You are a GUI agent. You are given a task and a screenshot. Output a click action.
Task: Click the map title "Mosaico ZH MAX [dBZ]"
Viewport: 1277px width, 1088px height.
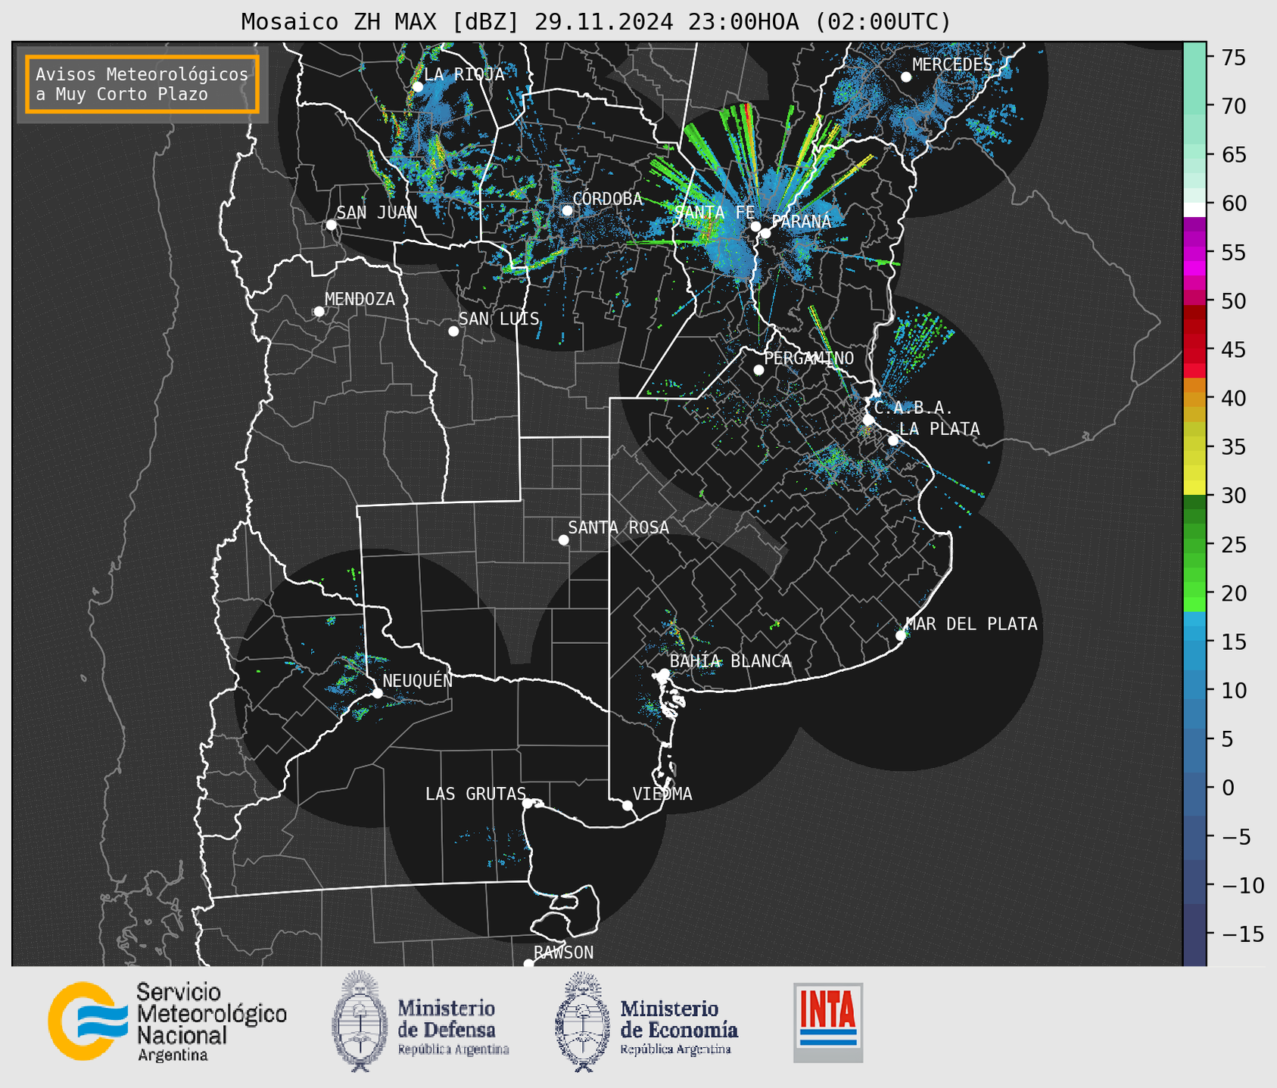(x=381, y=22)
